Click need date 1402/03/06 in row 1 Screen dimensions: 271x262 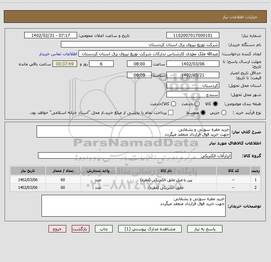coord(28,180)
